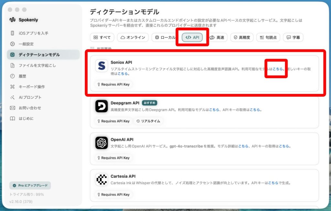Select the API filter tab
Image resolution: width=331 pixels, height=211 pixels.
coord(192,37)
